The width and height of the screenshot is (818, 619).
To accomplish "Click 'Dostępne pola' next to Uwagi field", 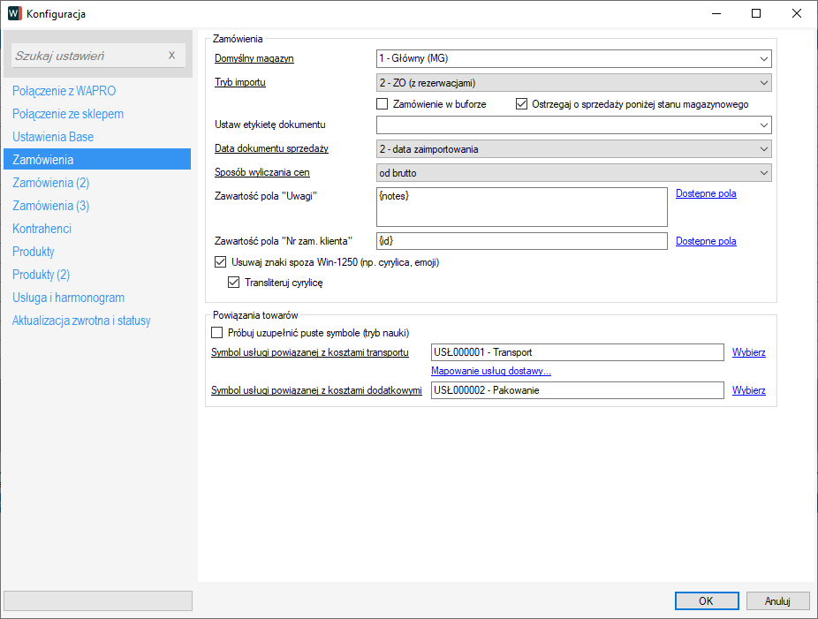I will 706,193.
